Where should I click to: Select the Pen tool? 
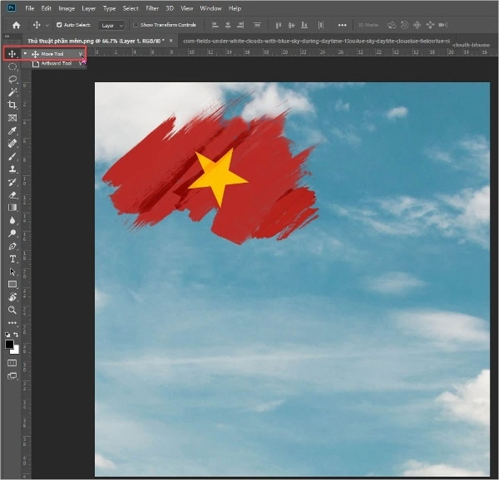[x=12, y=247]
